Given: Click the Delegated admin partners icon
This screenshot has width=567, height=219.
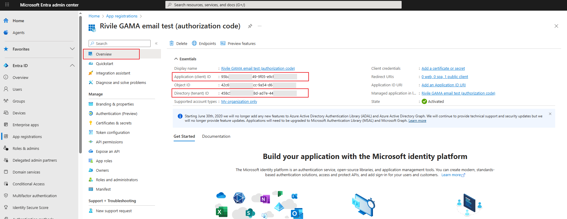Looking at the screenshot, I should point(6,160).
